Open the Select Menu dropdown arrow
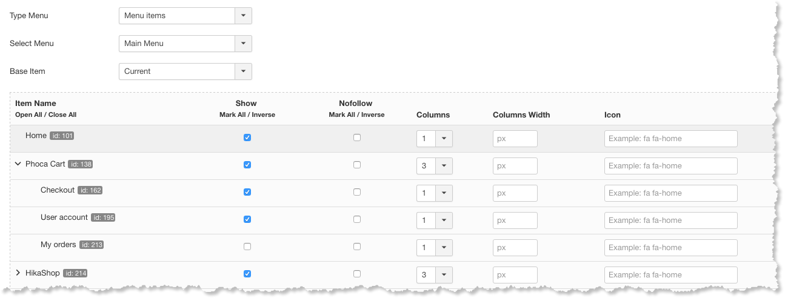Image resolution: width=785 pixels, height=298 pixels. click(x=243, y=44)
